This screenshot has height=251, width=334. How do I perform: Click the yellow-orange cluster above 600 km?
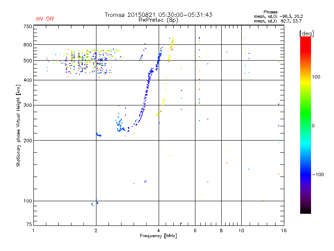coord(172,43)
